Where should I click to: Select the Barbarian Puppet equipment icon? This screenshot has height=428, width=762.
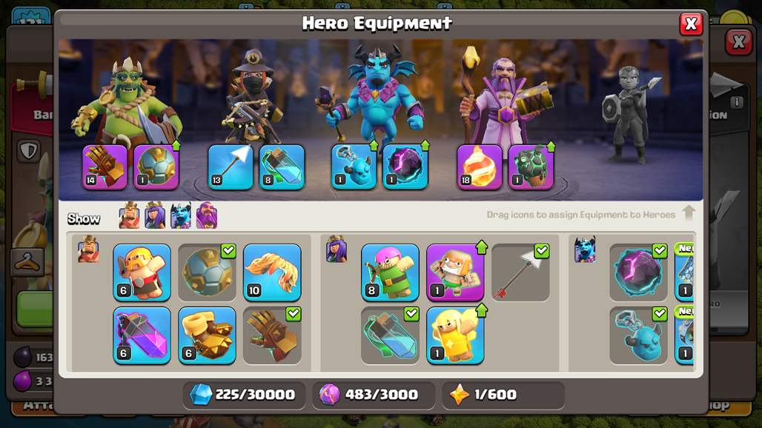142,272
